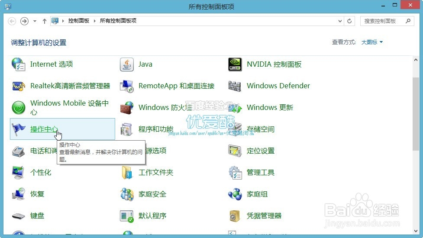Image resolution: width=423 pixels, height=238 pixels.
Task: Open the 凭据管理器 text label
Action: pos(264,216)
